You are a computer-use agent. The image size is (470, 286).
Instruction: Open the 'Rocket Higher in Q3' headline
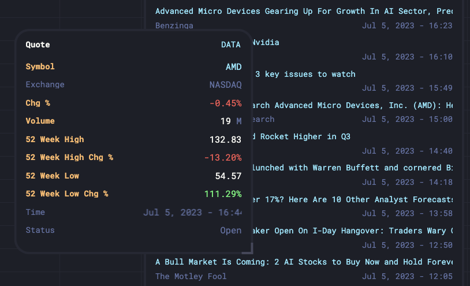(x=301, y=136)
